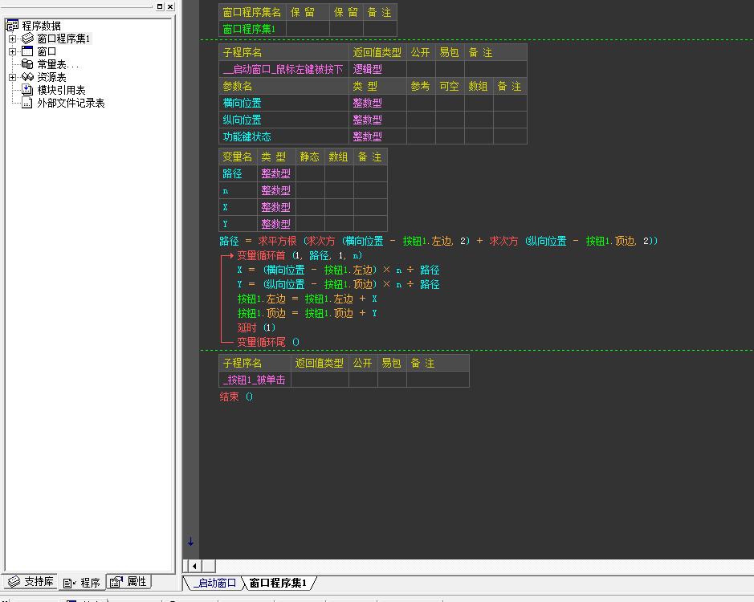The image size is (754, 602).
Task: Click the 参考 cell of 横向位置 parameter
Action: pos(421,103)
